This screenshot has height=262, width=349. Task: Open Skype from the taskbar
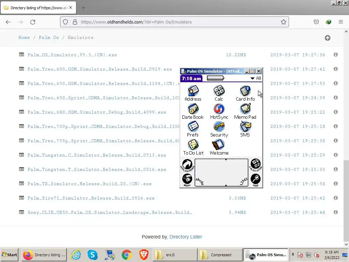coord(93,254)
